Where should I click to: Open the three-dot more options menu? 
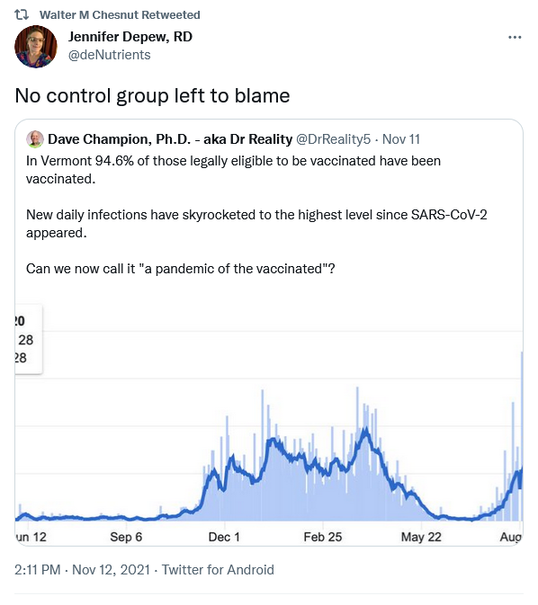515,38
